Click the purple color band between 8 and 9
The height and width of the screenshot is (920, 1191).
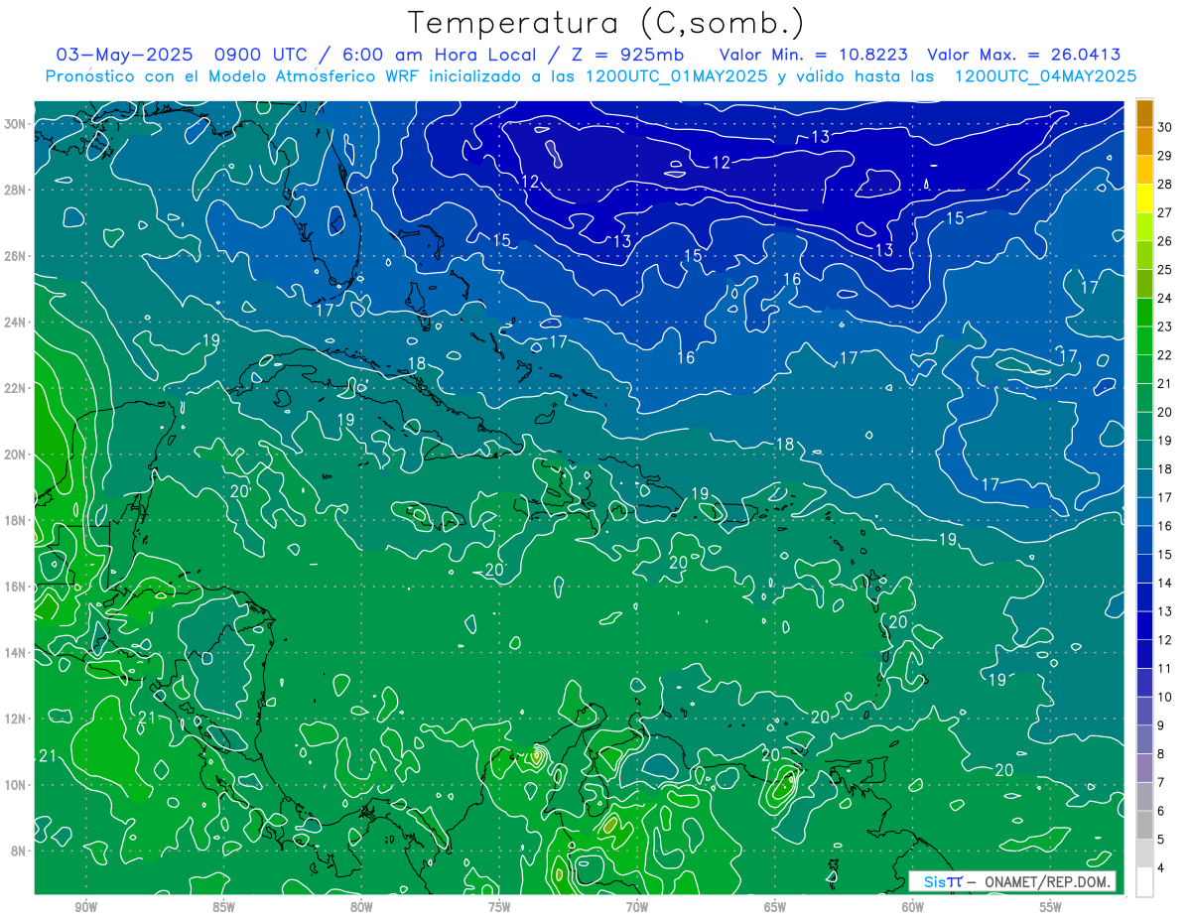pos(1144,740)
